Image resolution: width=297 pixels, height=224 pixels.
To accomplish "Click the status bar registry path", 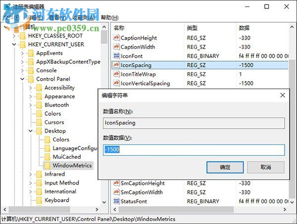I will point(88,219).
